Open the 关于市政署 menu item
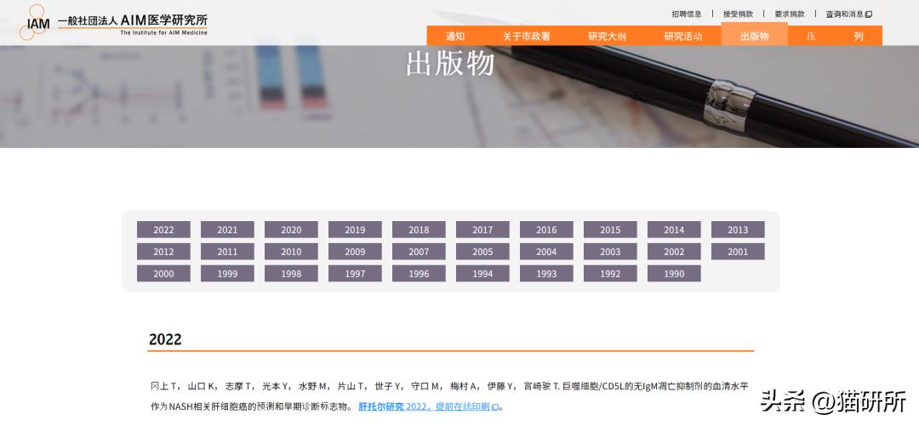 [x=527, y=37]
